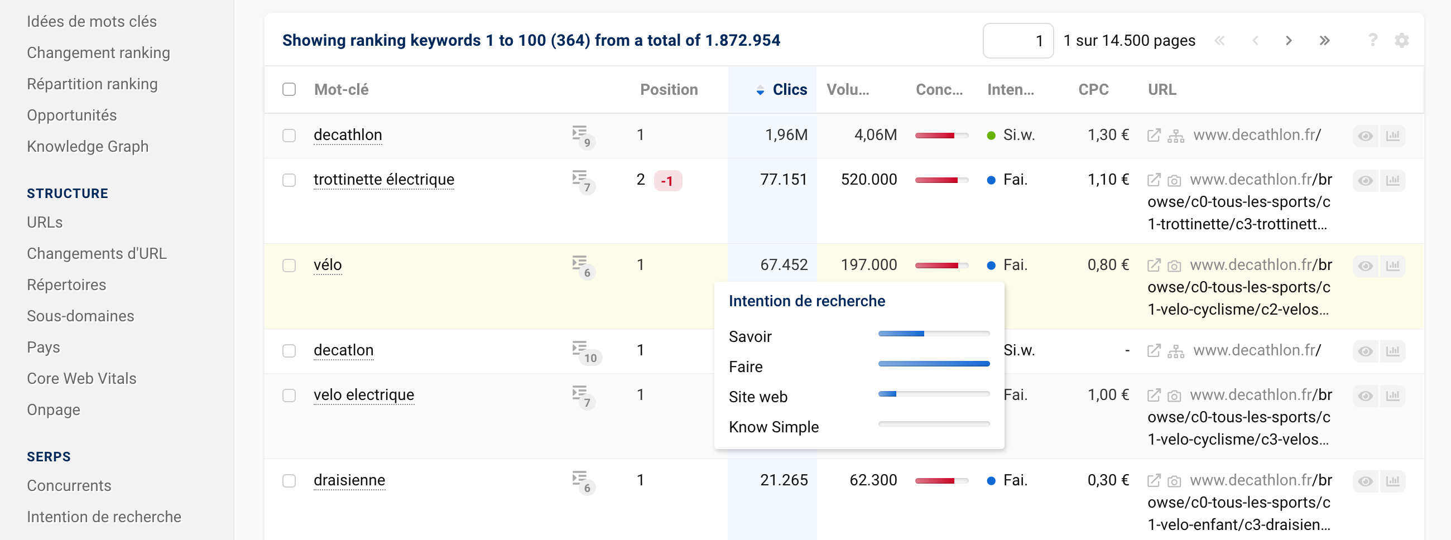
Task: Open velo electrique external link icon
Action: (1154, 396)
